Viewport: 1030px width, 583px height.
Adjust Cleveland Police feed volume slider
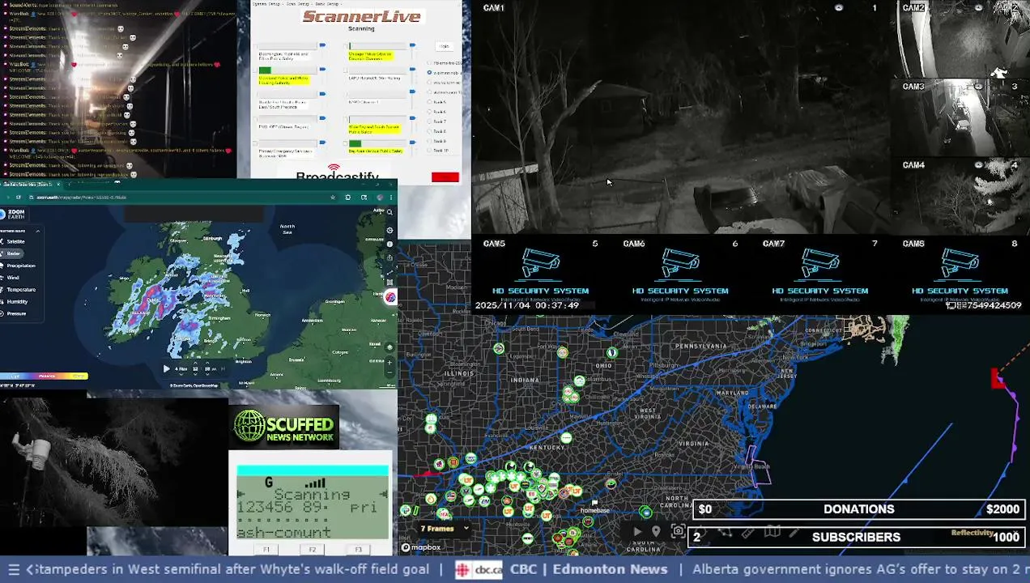(322, 70)
